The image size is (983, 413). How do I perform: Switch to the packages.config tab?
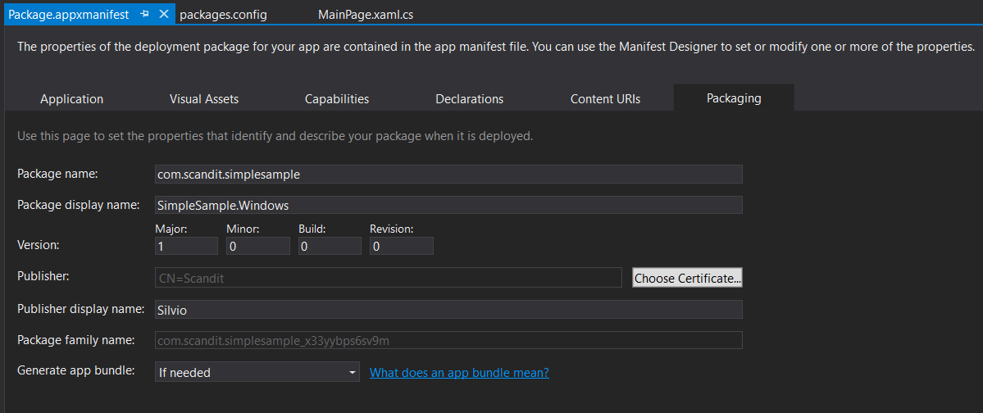pyautogui.click(x=223, y=15)
